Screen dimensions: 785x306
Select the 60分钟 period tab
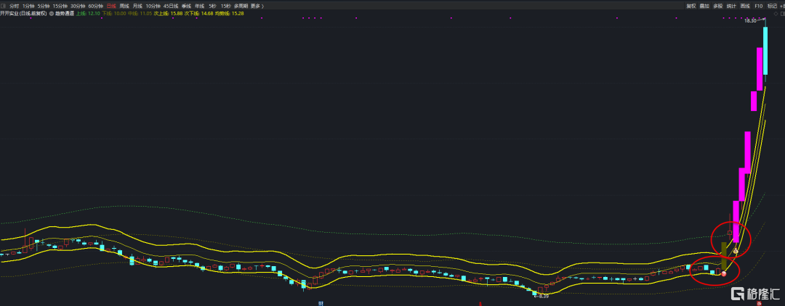pyautogui.click(x=96, y=6)
